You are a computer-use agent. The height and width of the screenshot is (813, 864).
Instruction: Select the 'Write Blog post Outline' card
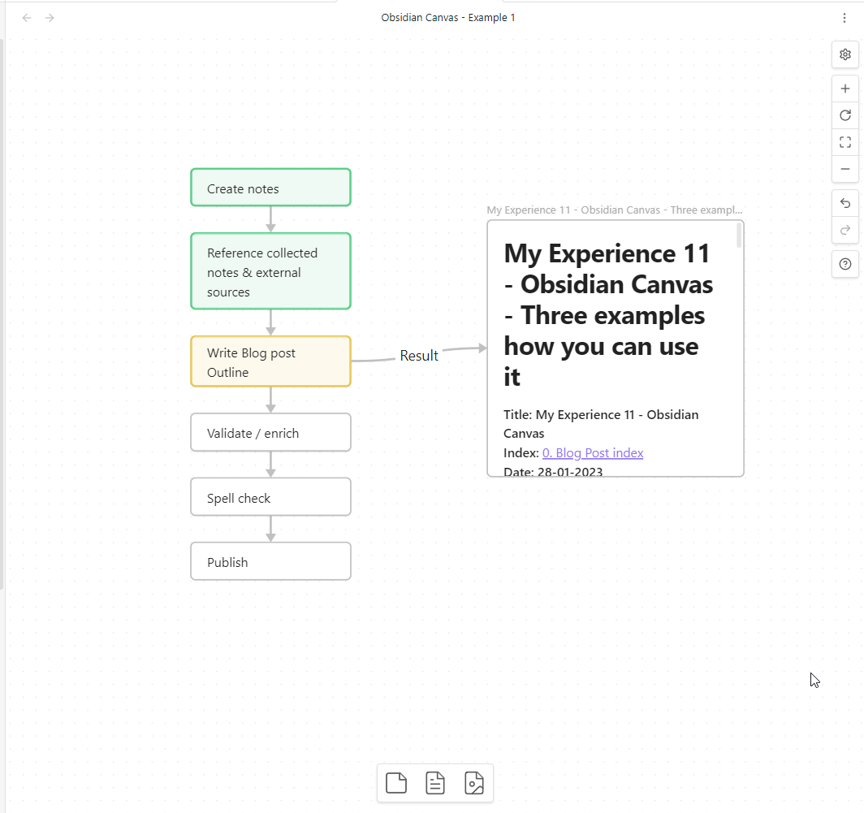(x=270, y=361)
